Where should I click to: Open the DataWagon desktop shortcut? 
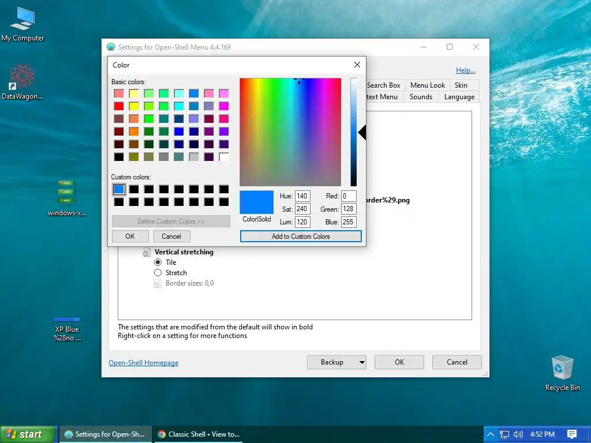click(23, 82)
